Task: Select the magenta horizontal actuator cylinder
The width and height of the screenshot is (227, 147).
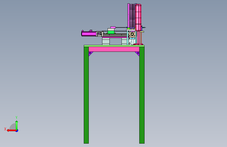Action: click(x=89, y=34)
